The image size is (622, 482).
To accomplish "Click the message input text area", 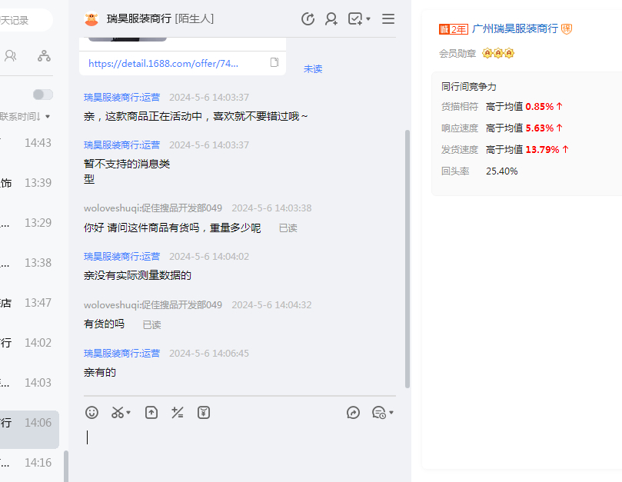I will click(238, 446).
